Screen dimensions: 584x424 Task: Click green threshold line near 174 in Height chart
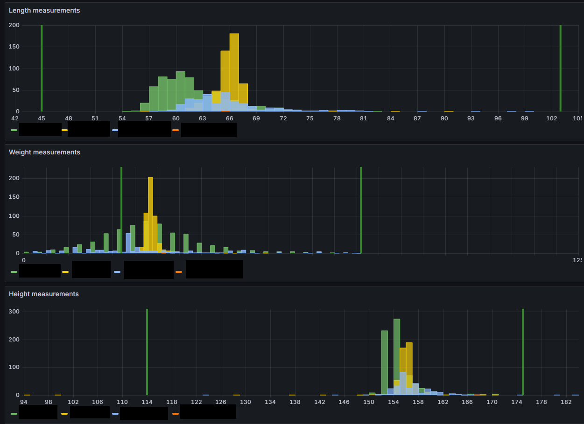[523, 352]
